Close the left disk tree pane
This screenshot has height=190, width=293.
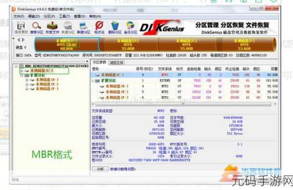pyautogui.click(x=87, y=61)
